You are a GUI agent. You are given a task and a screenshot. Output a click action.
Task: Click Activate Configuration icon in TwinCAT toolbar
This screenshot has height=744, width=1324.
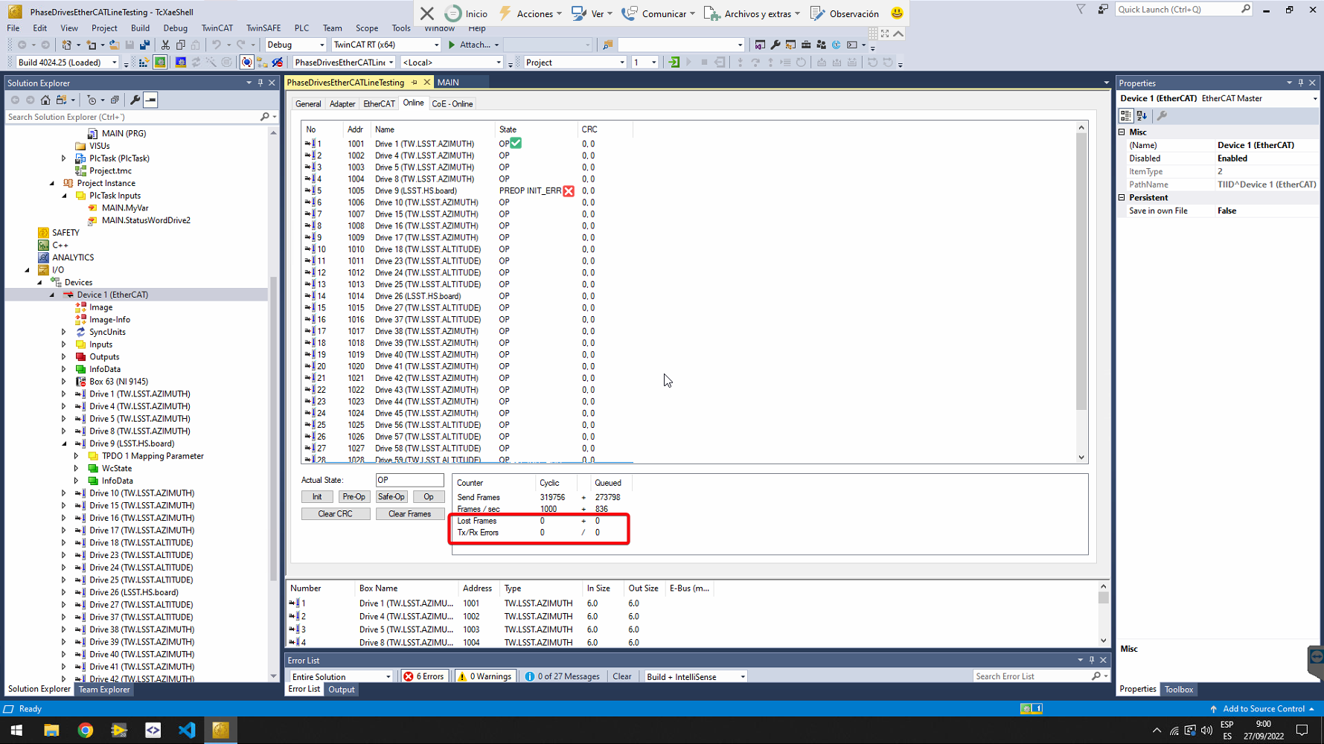coord(144,62)
